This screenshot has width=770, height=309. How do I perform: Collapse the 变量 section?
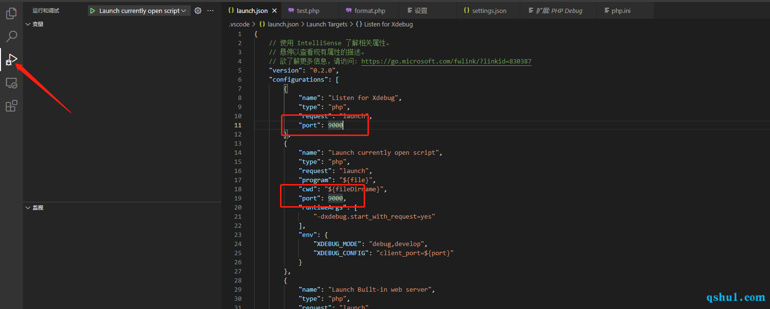(28, 24)
